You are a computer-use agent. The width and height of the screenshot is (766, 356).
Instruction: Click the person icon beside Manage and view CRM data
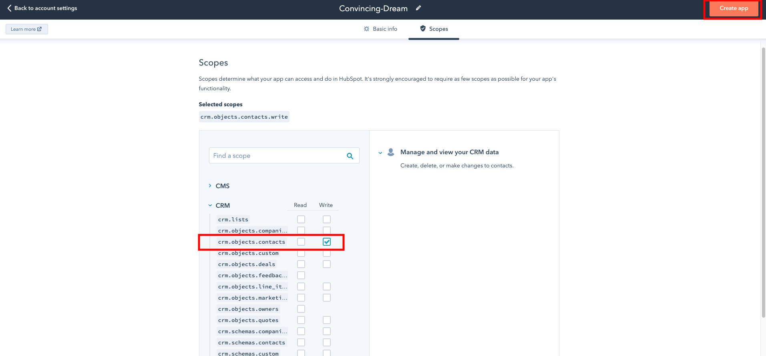click(x=391, y=152)
